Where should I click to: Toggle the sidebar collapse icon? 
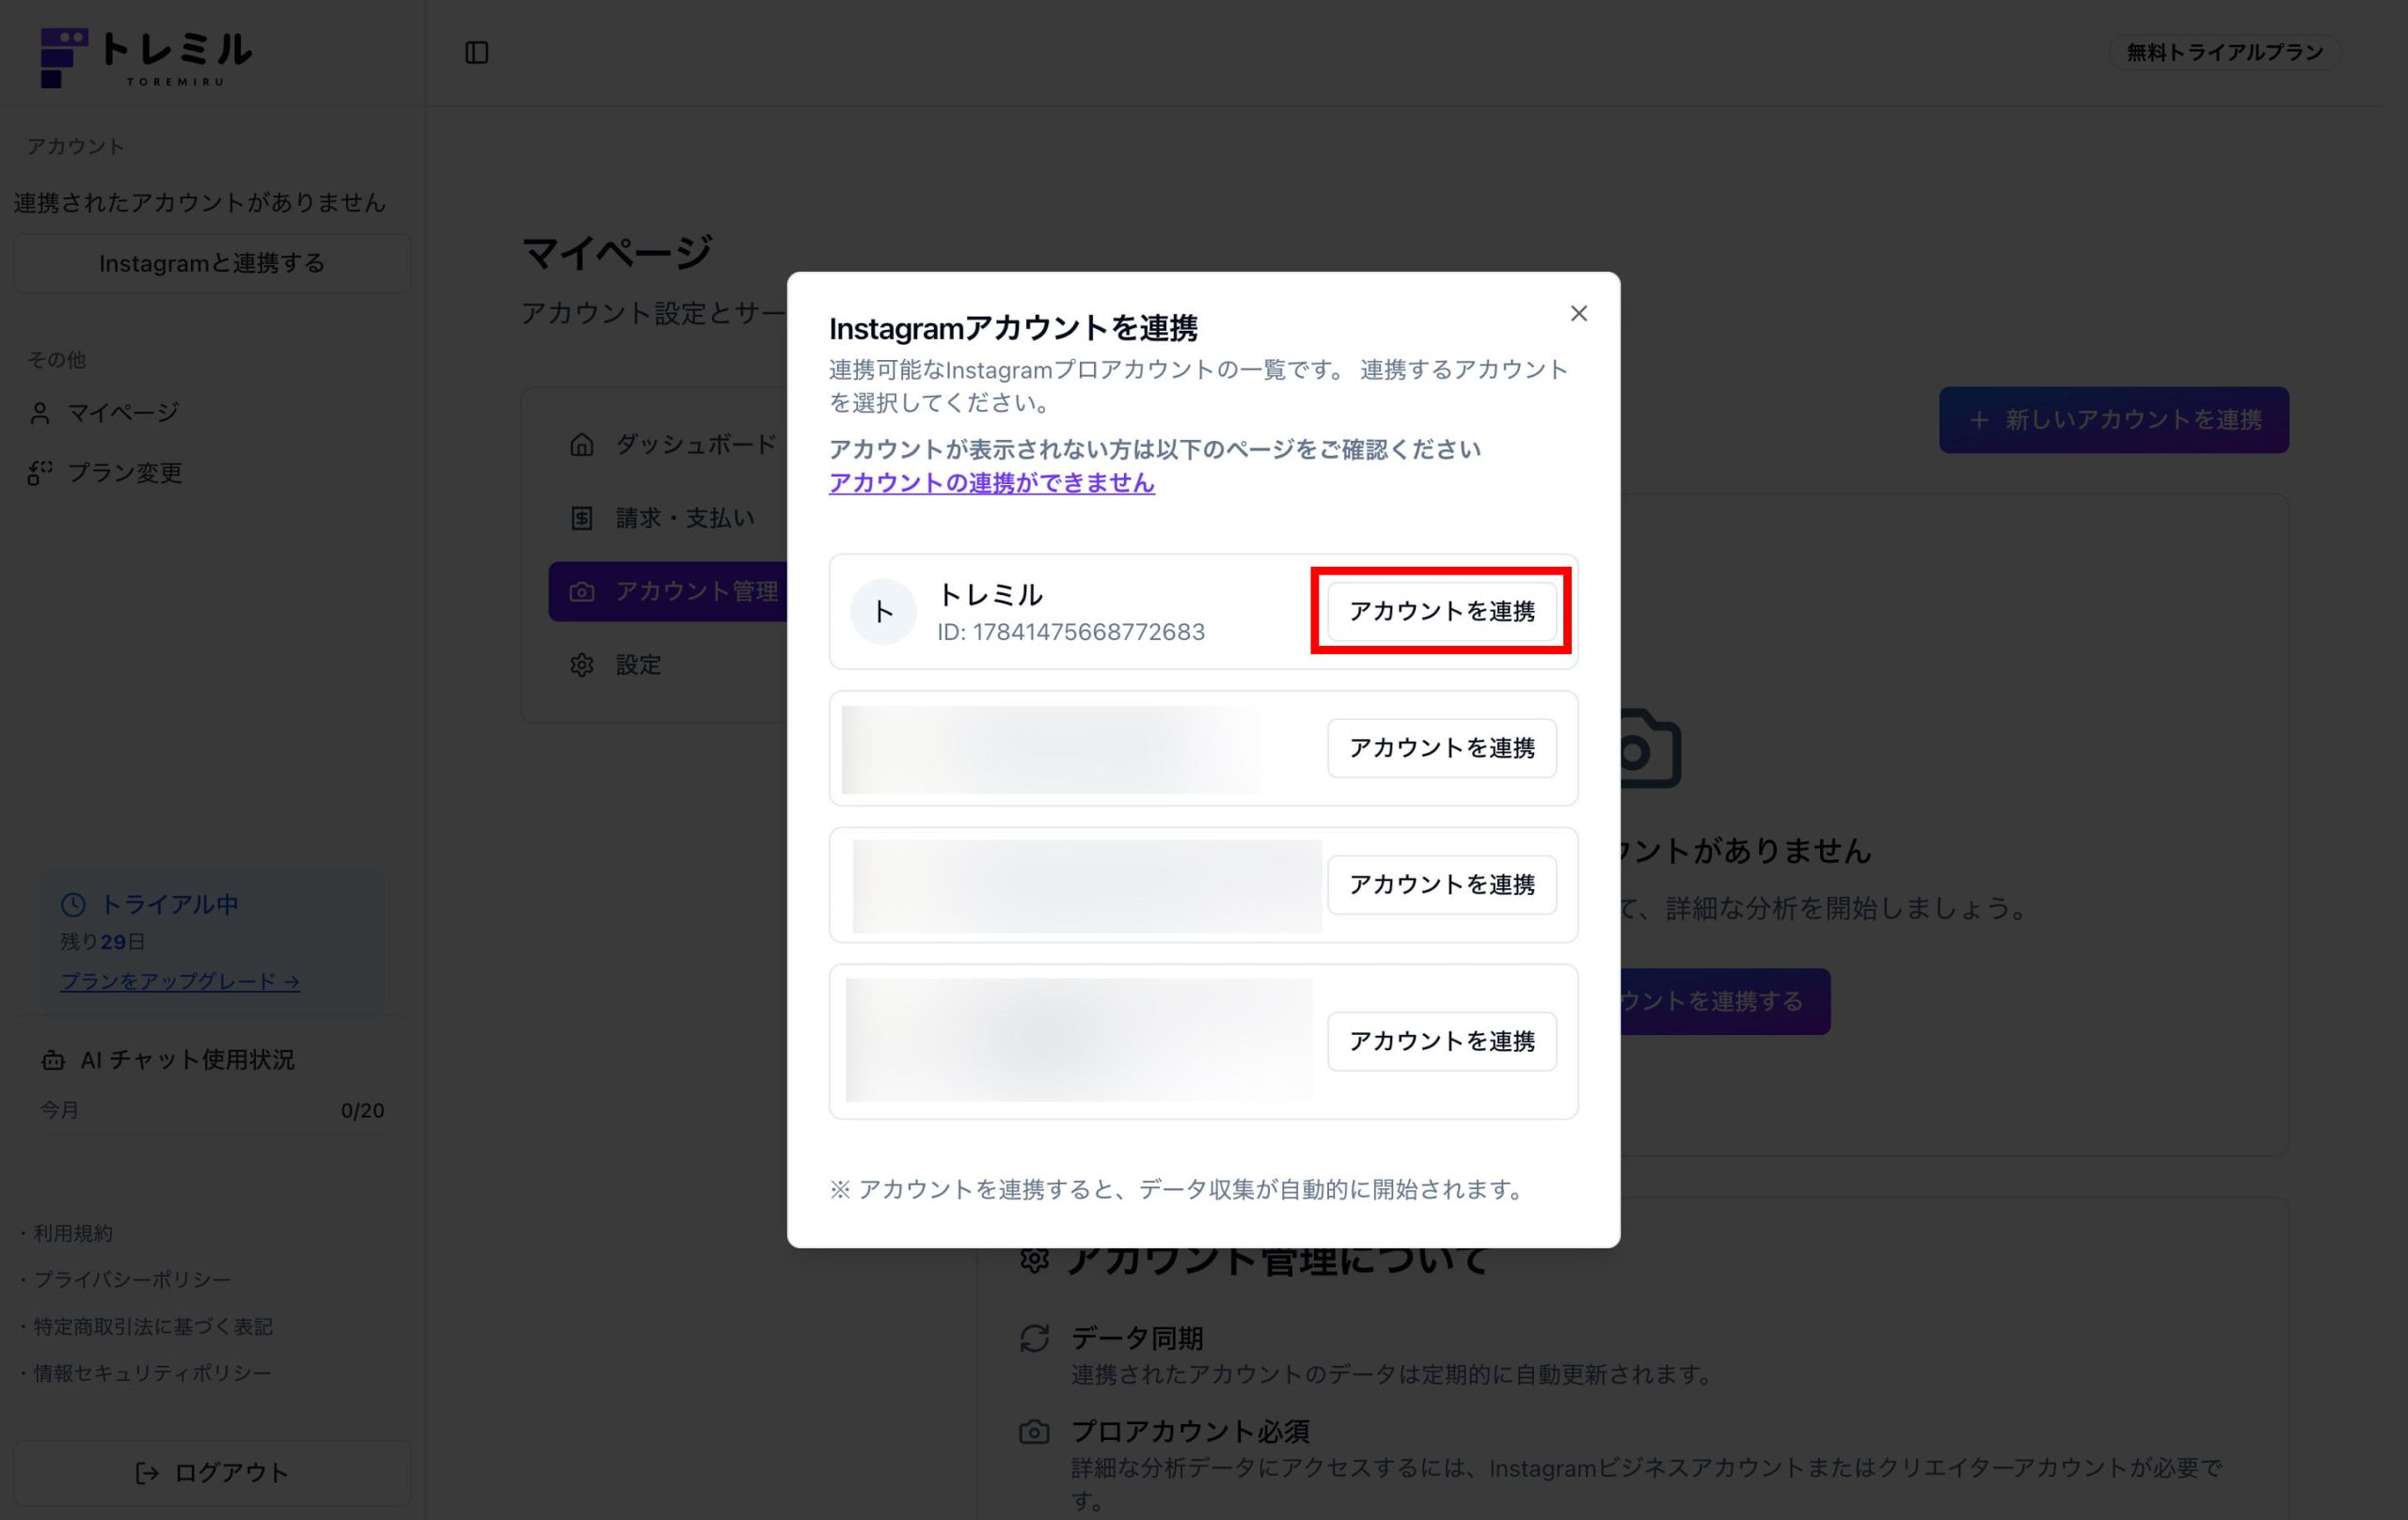tap(477, 52)
